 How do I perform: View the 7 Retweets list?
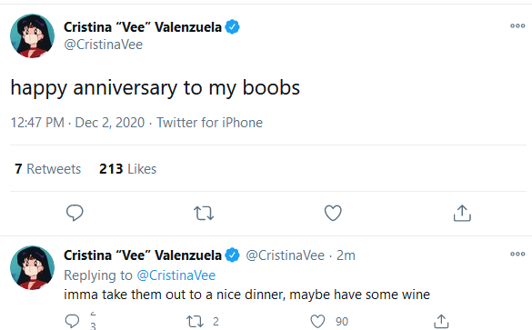tap(48, 169)
